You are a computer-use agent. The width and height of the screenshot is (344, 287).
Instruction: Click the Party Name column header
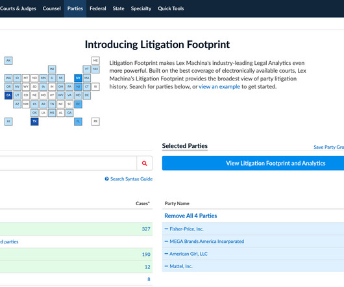pos(177,203)
